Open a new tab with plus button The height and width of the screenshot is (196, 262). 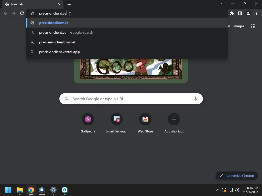coord(69,4)
